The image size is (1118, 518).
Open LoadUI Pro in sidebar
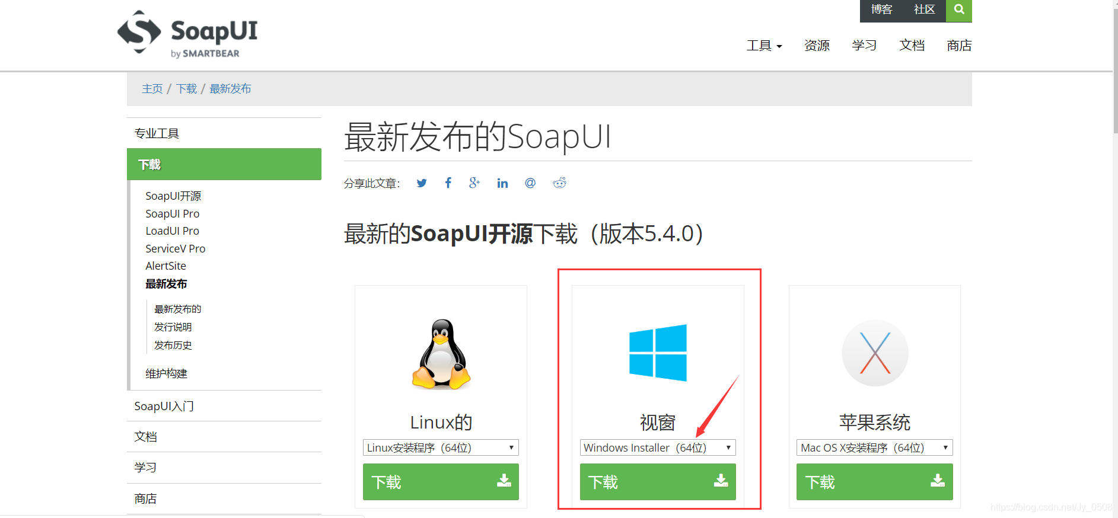click(173, 231)
